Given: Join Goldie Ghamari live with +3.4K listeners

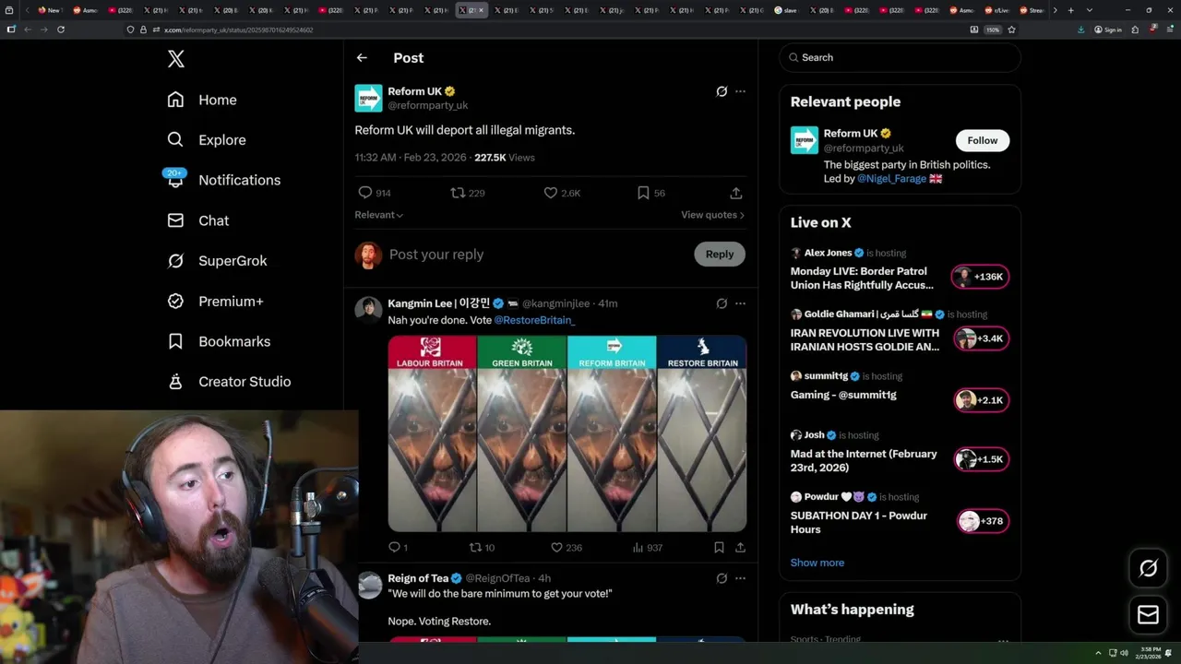Looking at the screenshot, I should click(980, 338).
